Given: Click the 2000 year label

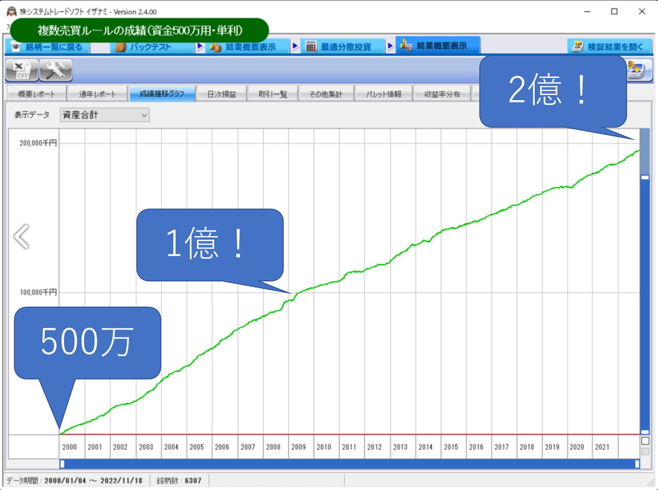Looking at the screenshot, I should pyautogui.click(x=69, y=447).
